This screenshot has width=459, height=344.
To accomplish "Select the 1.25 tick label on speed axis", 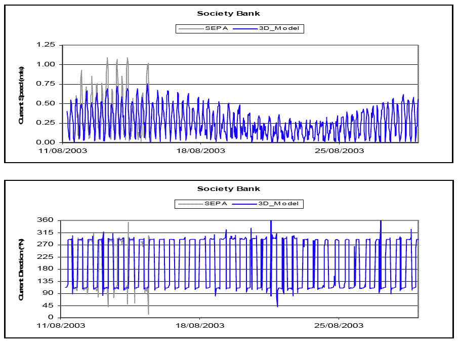I will tap(46, 45).
